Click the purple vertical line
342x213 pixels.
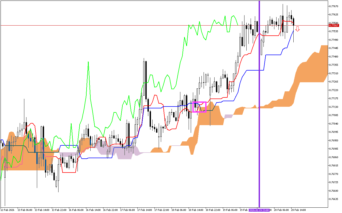click(259, 106)
